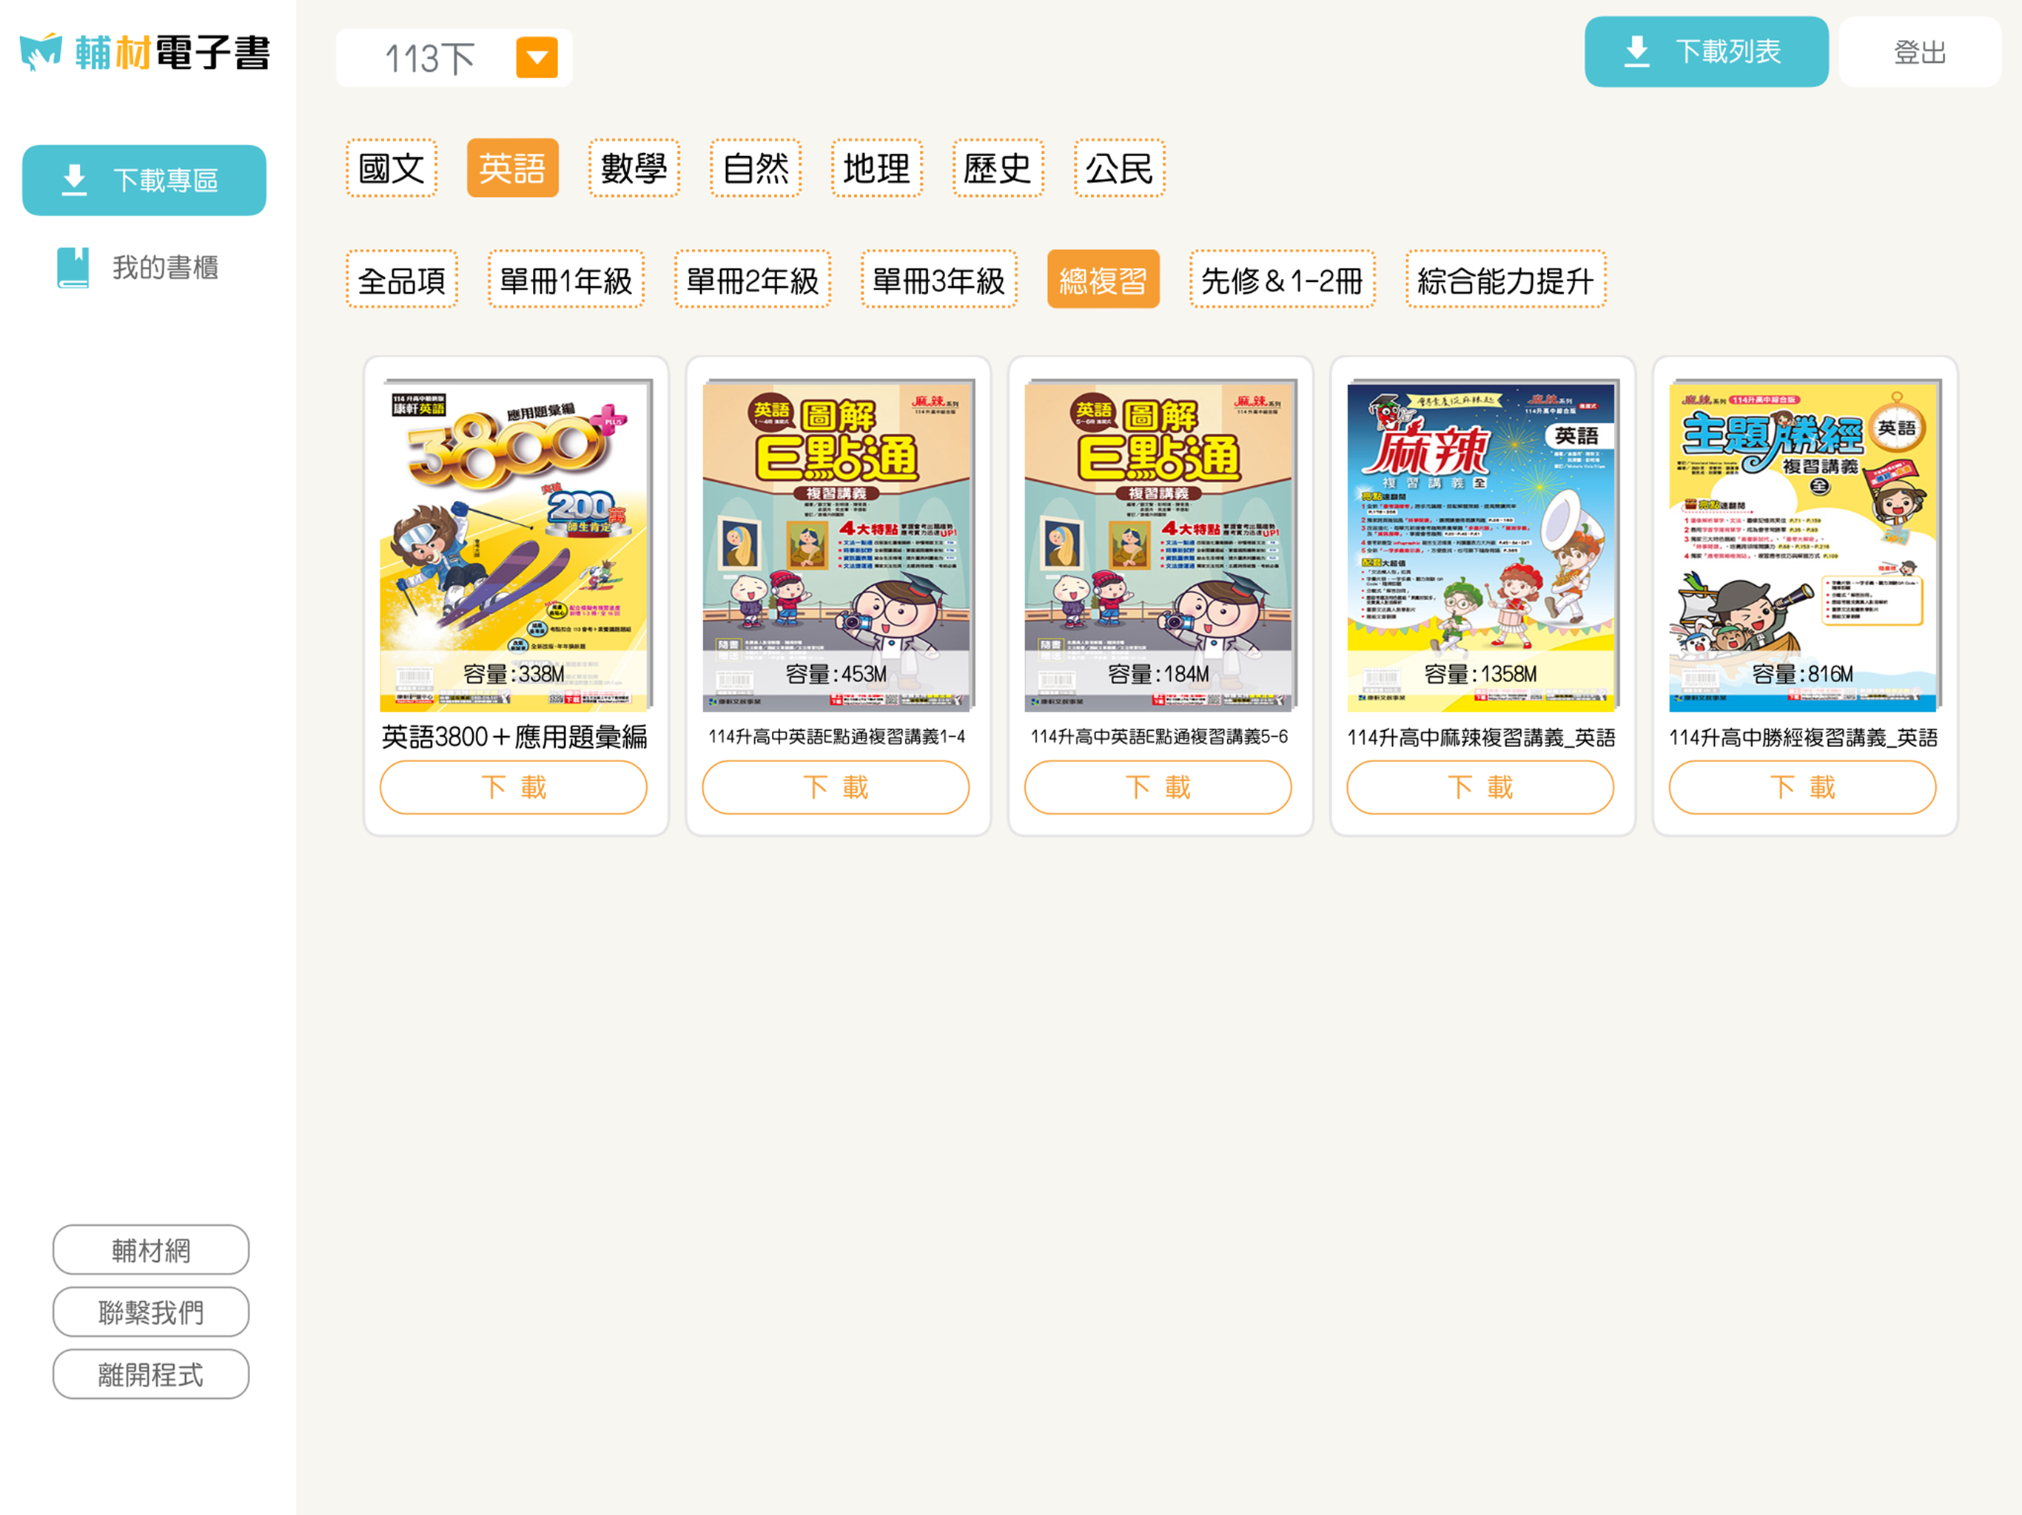Click 離開程式 to exit the app
The height and width of the screenshot is (1515, 2022).
151,1374
